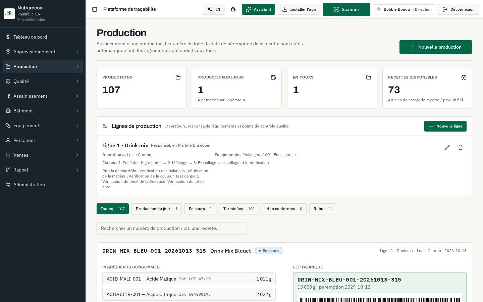
Task: Click Installer l'app button
Action: pos(299,9)
